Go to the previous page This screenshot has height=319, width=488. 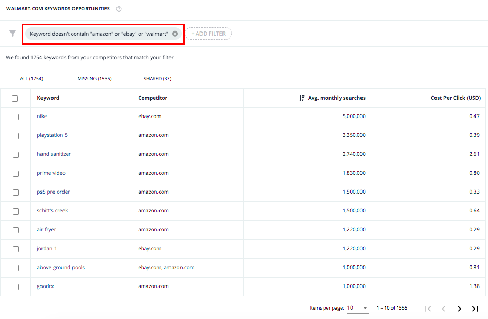443,309
